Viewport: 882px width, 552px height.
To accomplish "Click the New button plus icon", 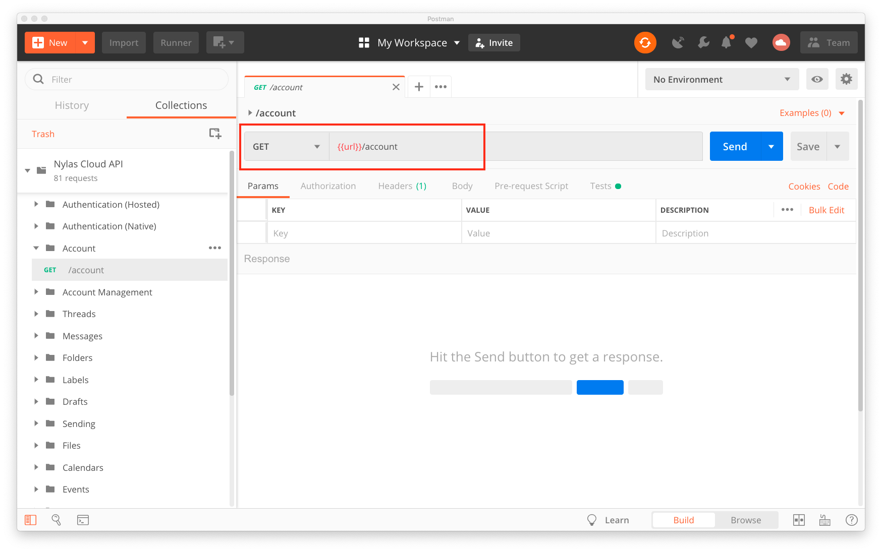I will point(38,43).
